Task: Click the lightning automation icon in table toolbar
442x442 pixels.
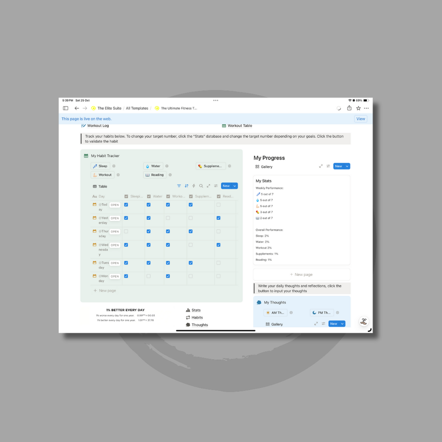Action: (x=194, y=186)
